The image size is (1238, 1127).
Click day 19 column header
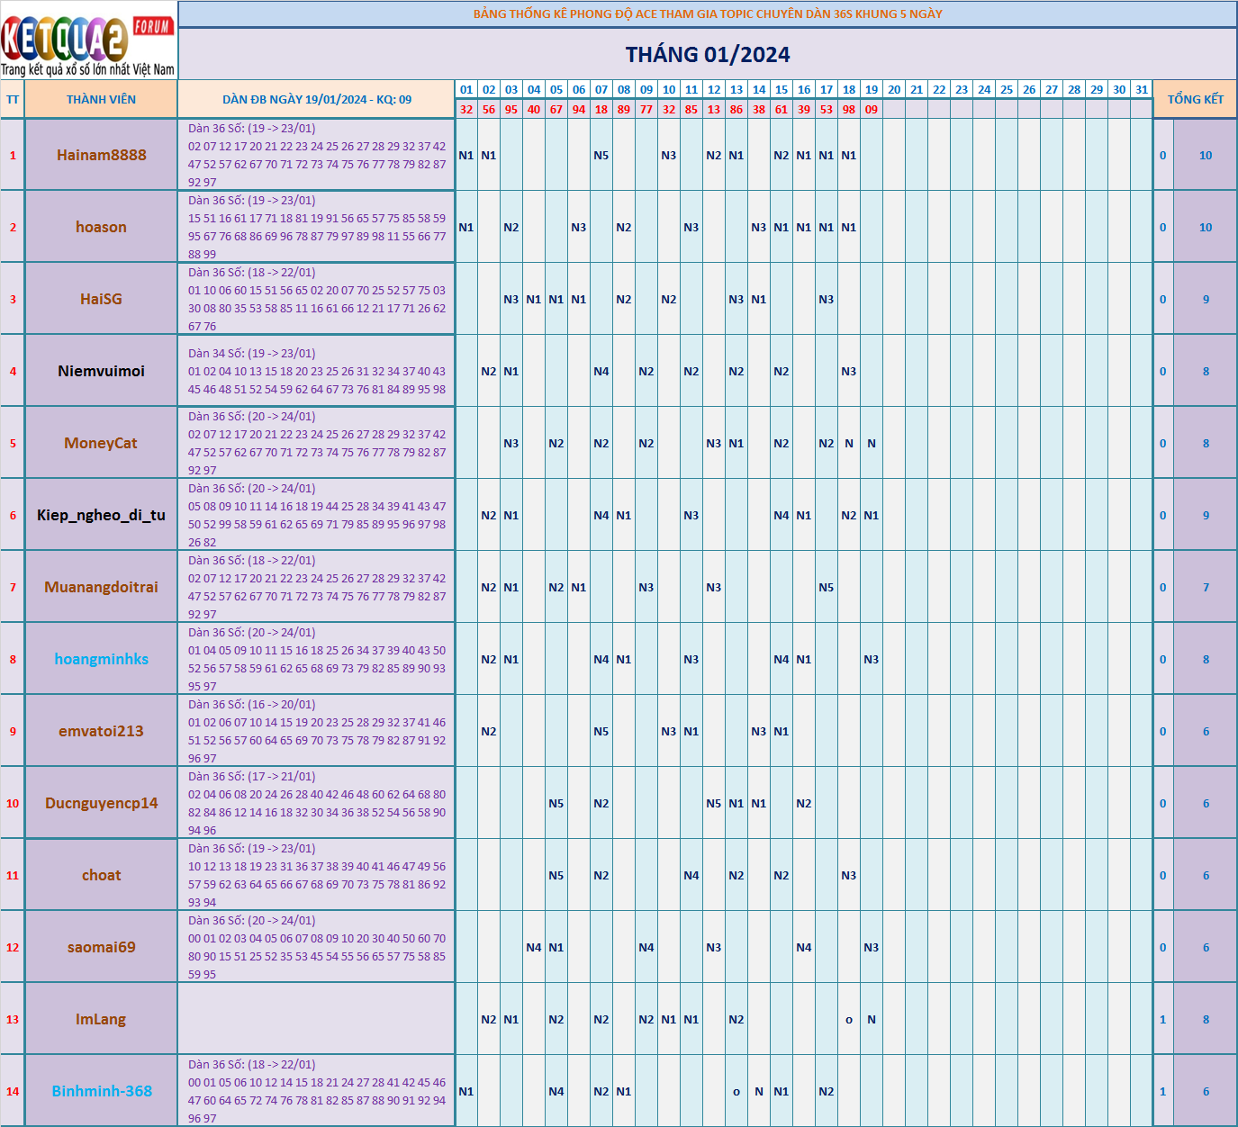(x=872, y=89)
